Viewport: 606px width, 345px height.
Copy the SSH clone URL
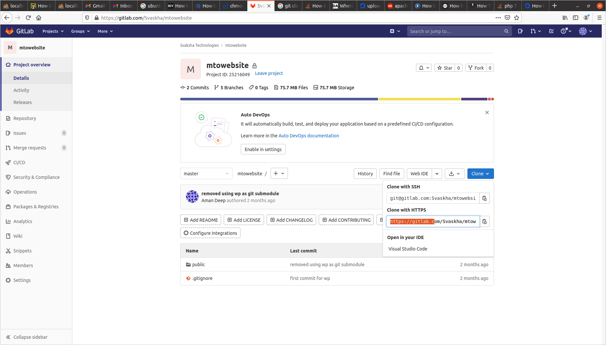(x=484, y=198)
